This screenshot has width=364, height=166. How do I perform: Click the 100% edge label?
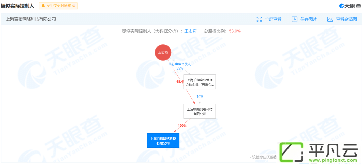point(182,125)
